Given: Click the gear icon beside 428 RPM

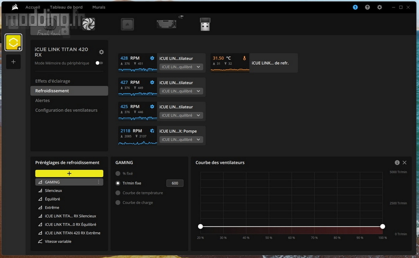Looking at the screenshot, I should 152,58.
